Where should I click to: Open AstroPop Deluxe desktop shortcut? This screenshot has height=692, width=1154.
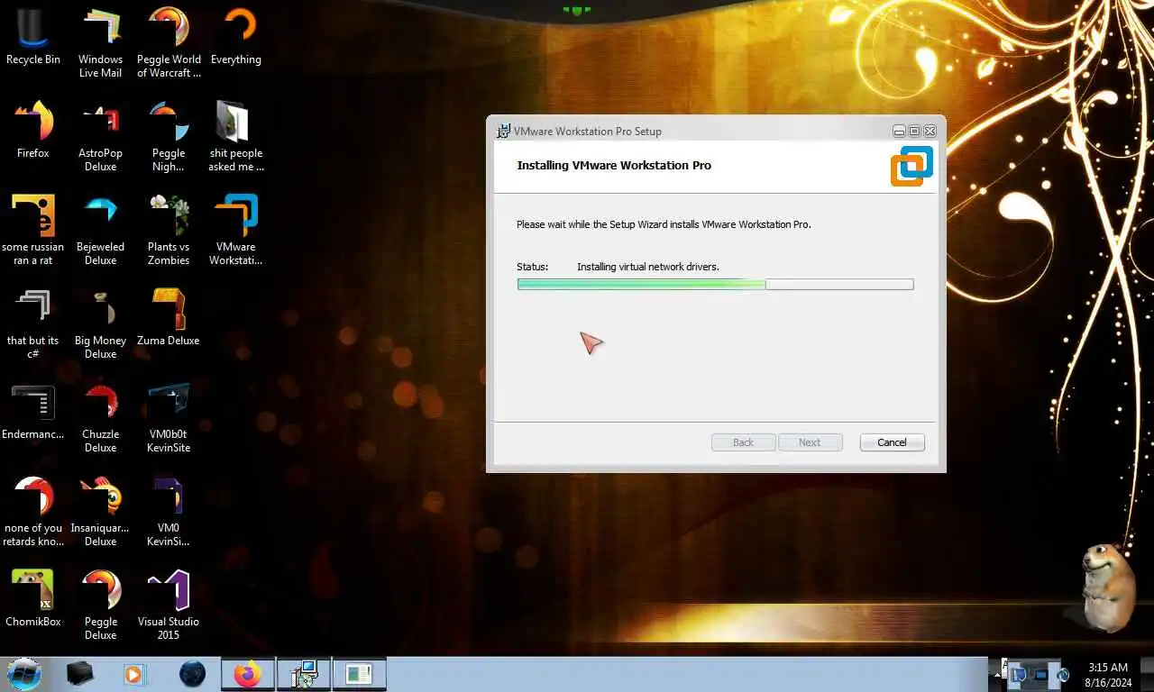[x=100, y=136]
